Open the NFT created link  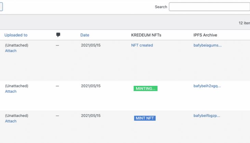click(142, 45)
